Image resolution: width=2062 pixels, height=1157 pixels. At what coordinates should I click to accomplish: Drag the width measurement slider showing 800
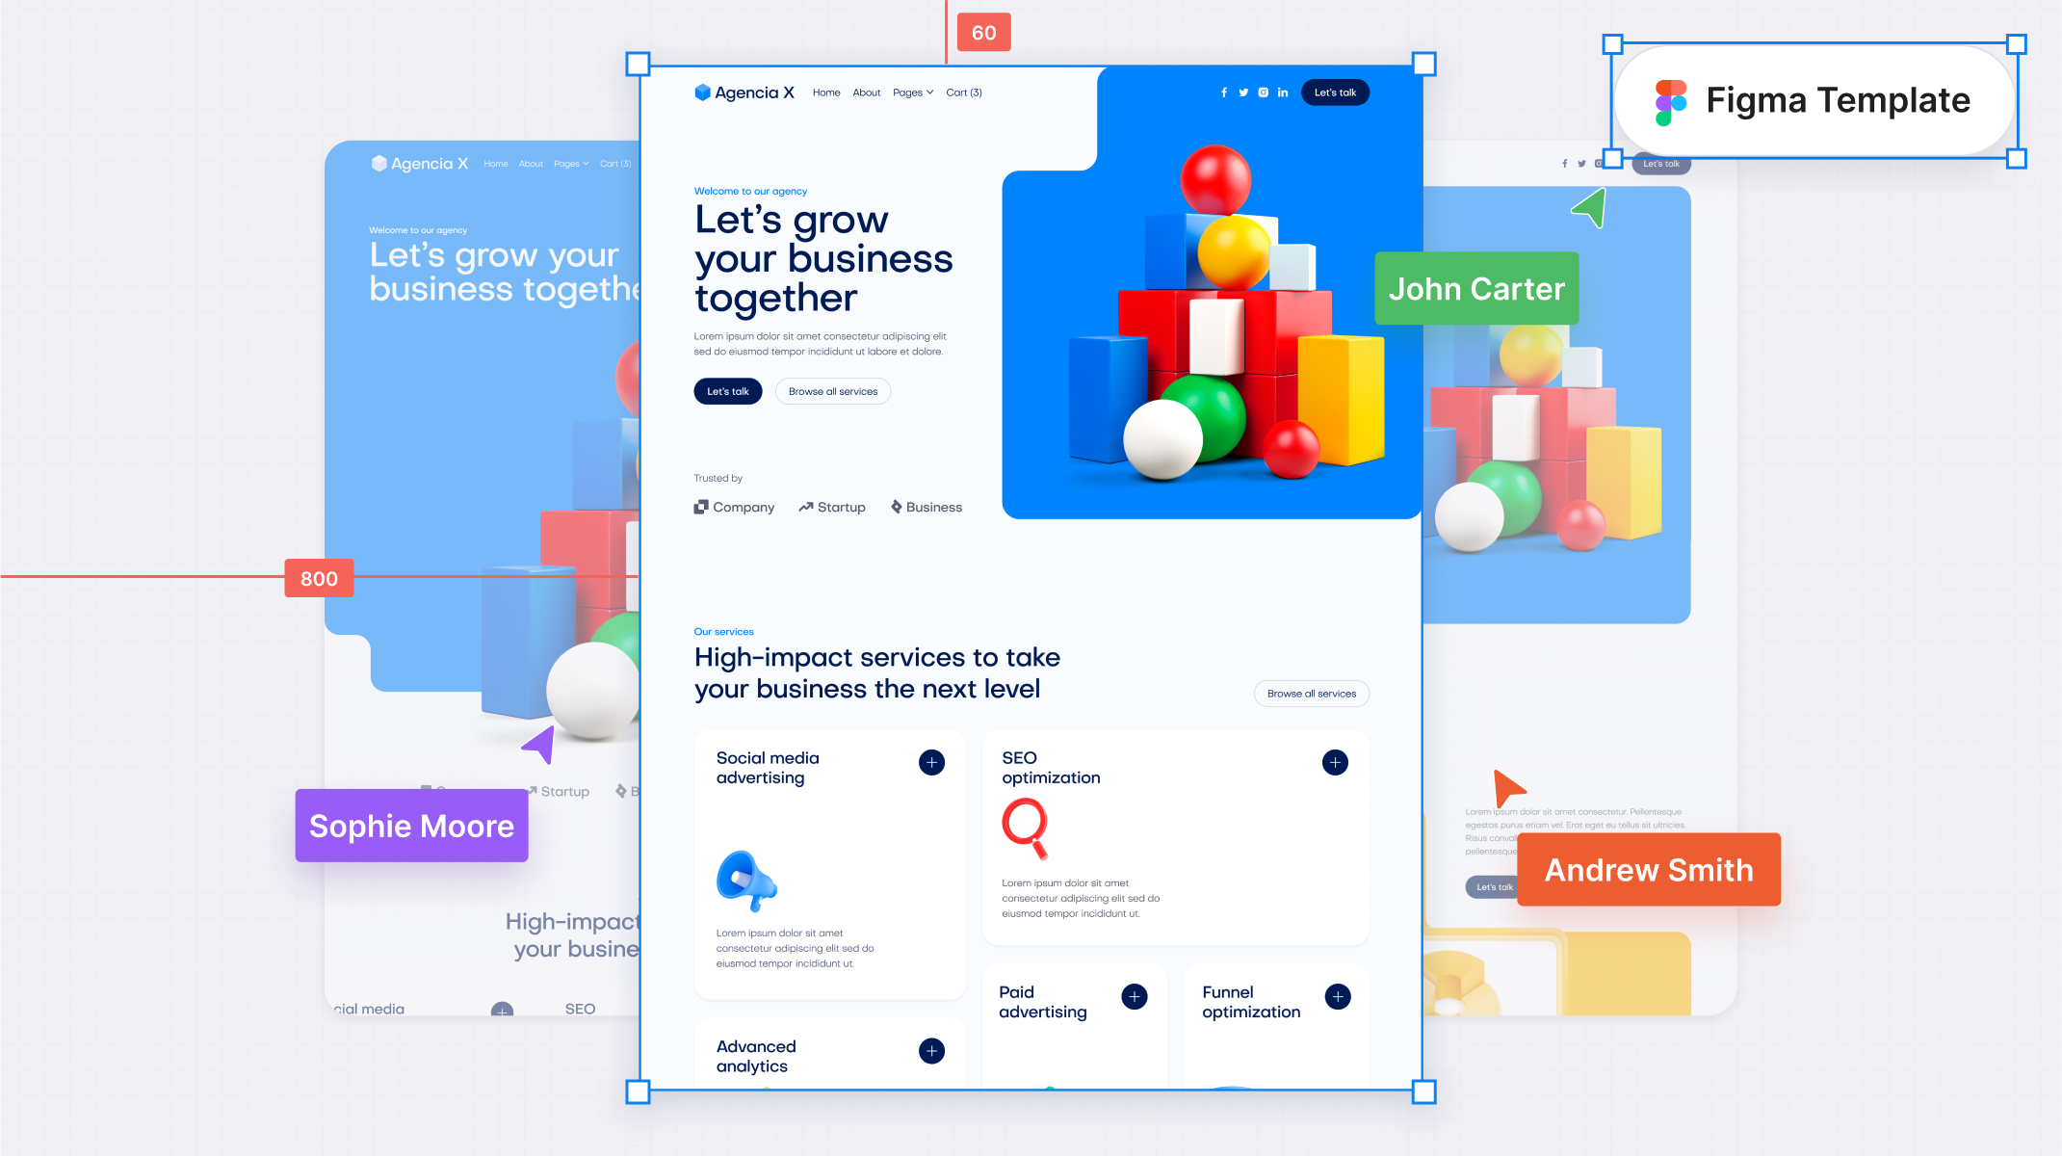click(x=319, y=578)
